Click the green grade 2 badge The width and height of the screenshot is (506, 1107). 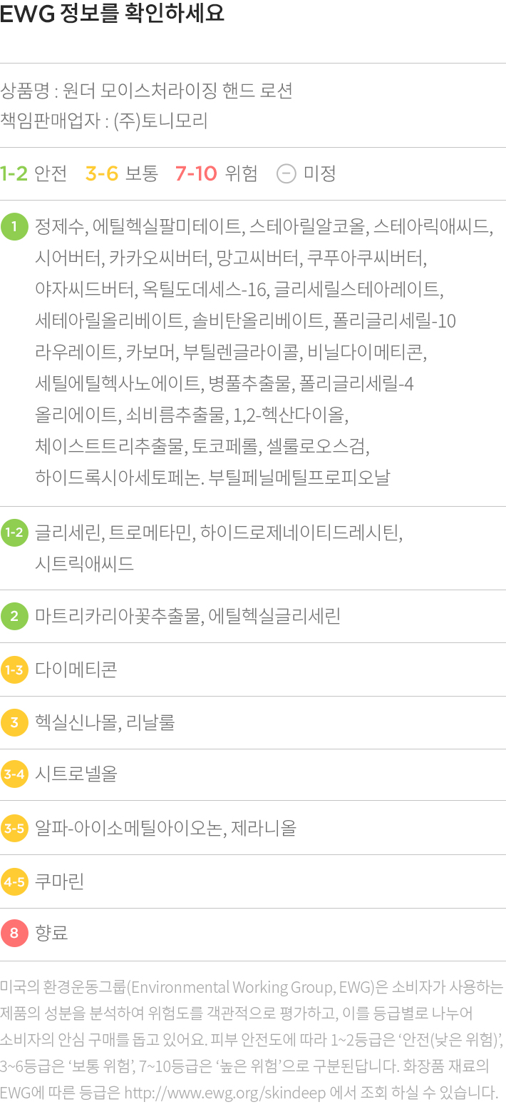pos(14,616)
